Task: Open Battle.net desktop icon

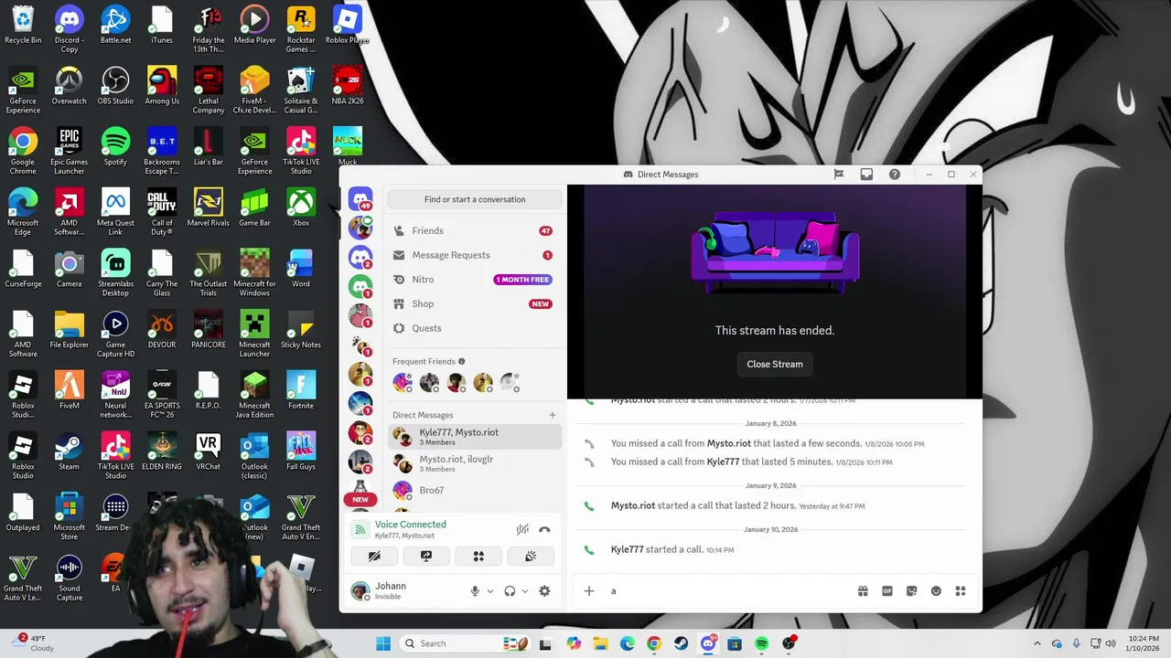Action: (115, 26)
